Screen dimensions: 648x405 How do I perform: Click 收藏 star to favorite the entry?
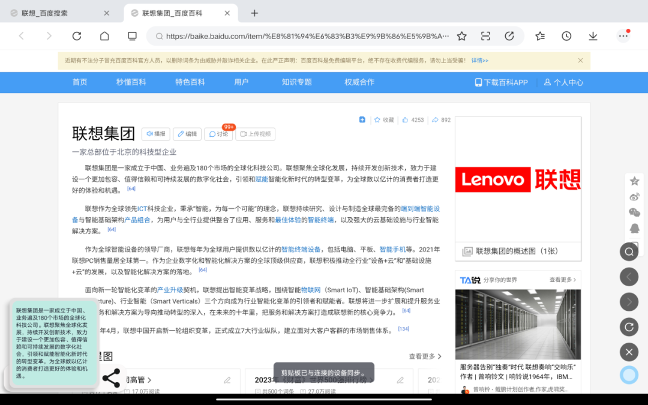(x=384, y=120)
